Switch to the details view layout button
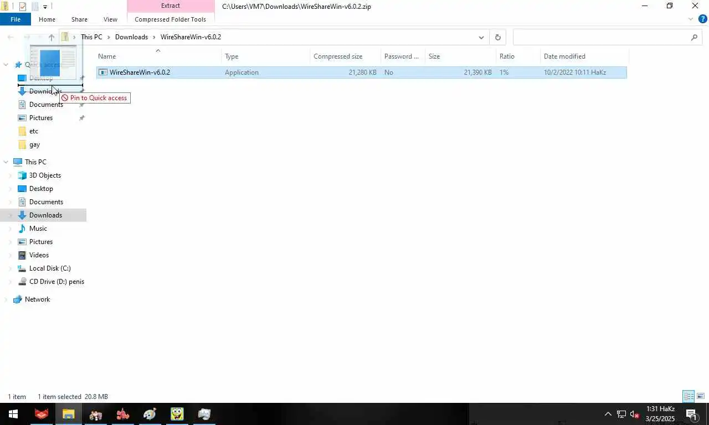This screenshot has height=425, width=709. tap(689, 396)
